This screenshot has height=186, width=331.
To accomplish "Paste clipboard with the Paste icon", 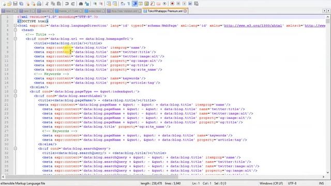I will click(59, 4).
